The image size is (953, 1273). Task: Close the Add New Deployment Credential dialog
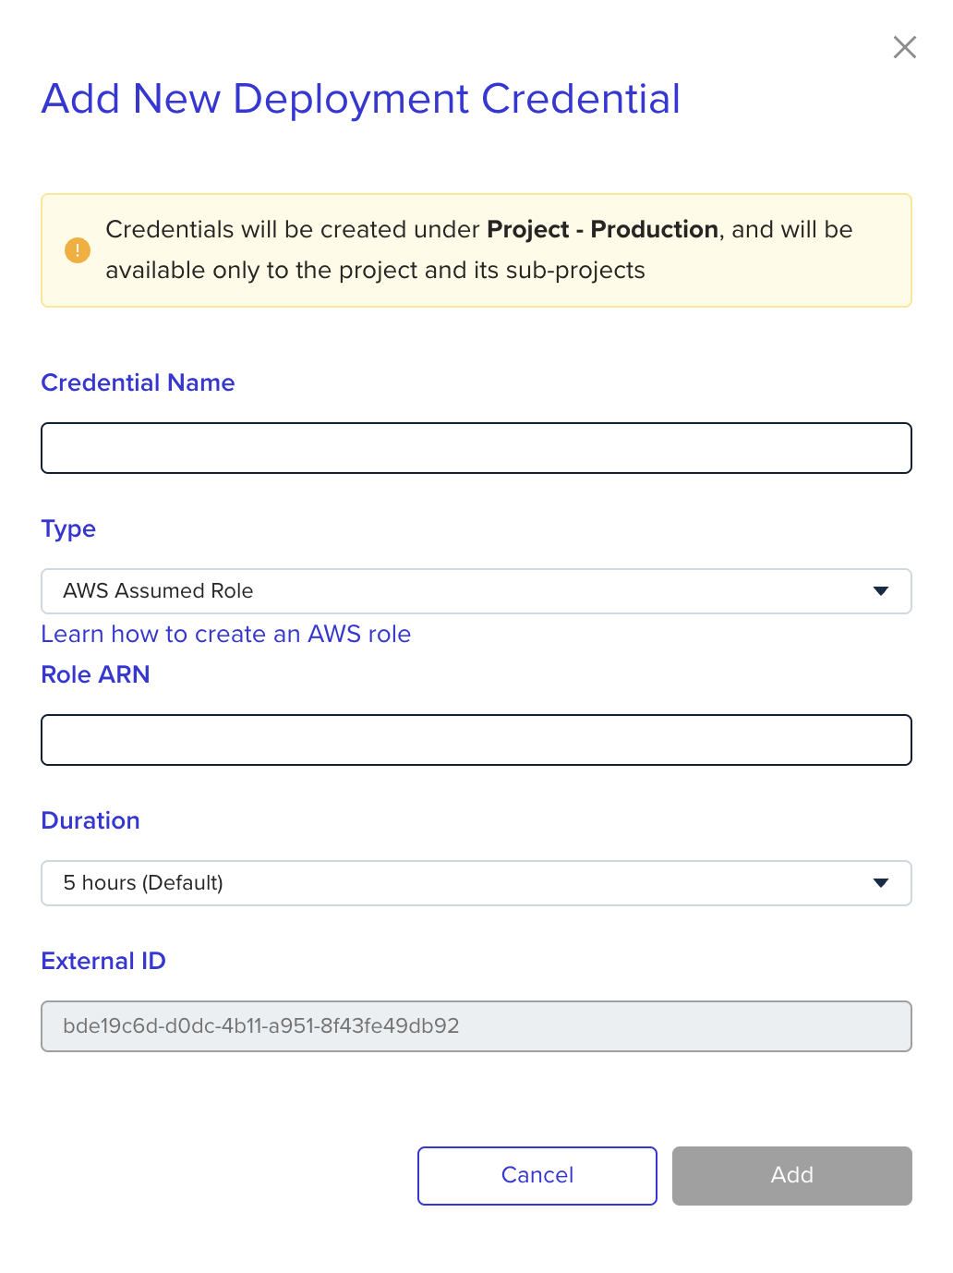point(905,47)
